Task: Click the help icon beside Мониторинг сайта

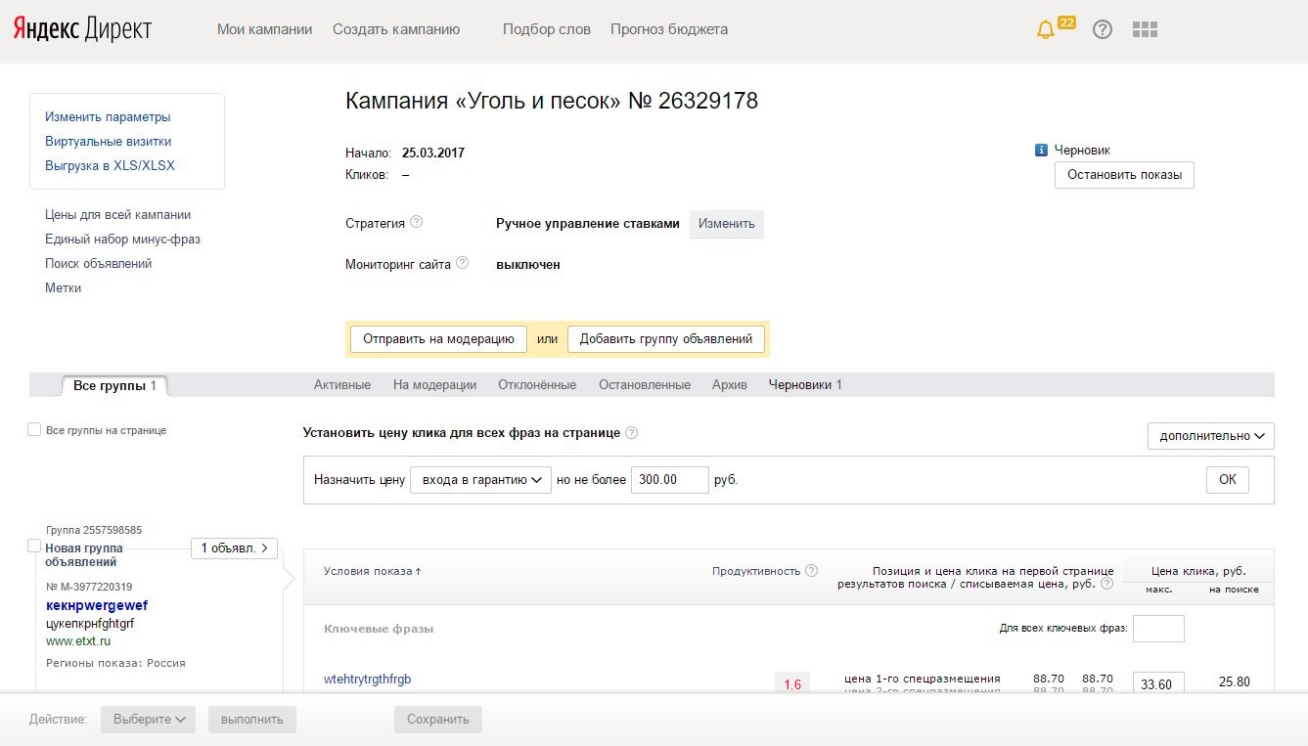Action: (x=463, y=263)
